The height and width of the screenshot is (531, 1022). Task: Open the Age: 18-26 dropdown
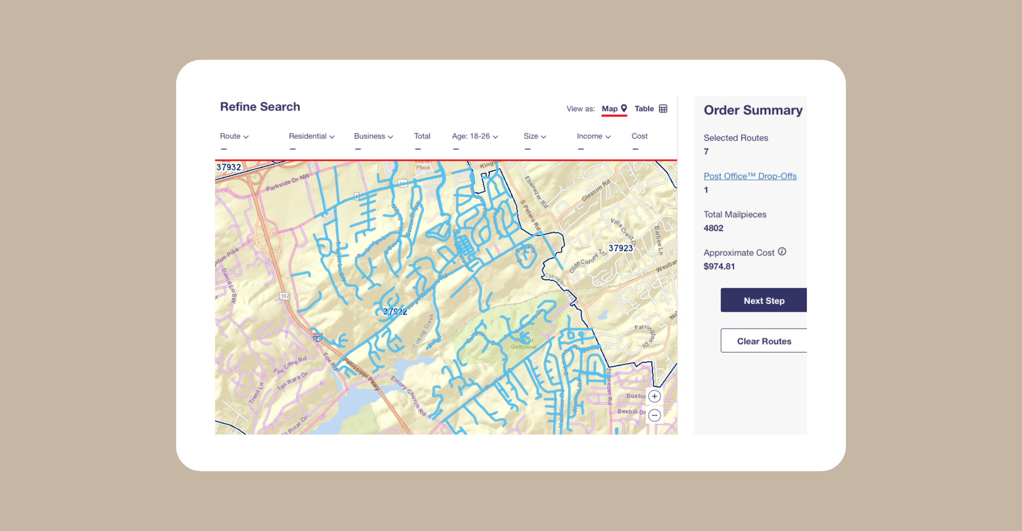[x=475, y=136]
